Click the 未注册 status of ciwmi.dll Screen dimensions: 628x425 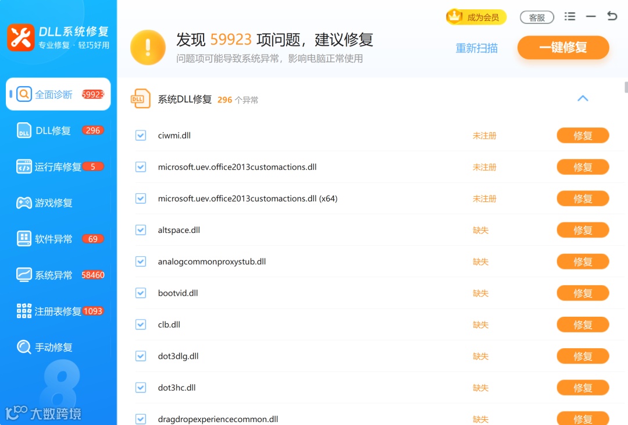pos(484,136)
